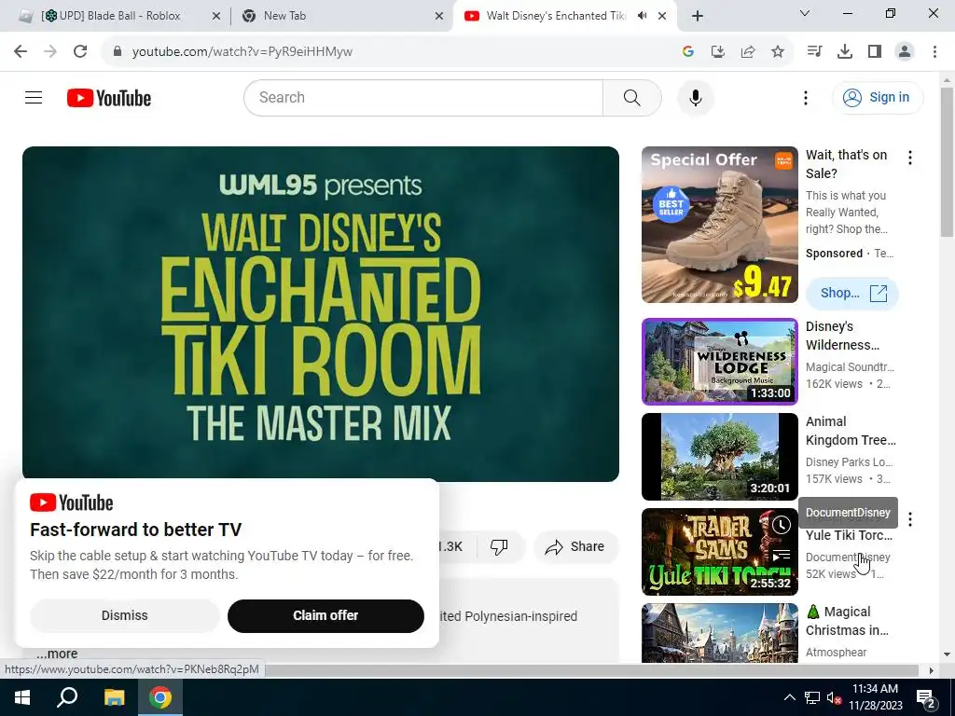Click the Google icon in address bar
This screenshot has width=955, height=716.
click(x=688, y=51)
